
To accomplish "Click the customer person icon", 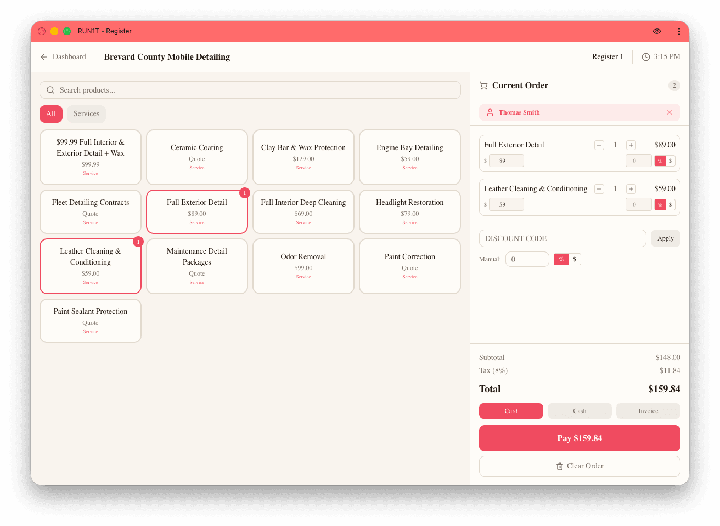I will 490,112.
